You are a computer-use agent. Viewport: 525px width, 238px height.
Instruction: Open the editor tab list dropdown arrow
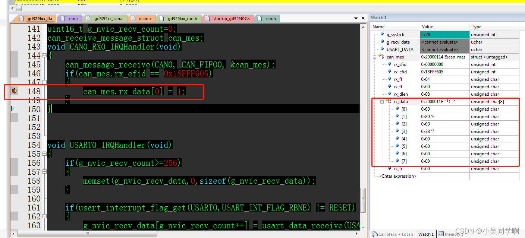(x=356, y=18)
